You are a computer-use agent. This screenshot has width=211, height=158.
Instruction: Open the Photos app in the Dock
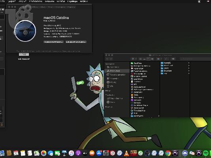tap(43, 153)
